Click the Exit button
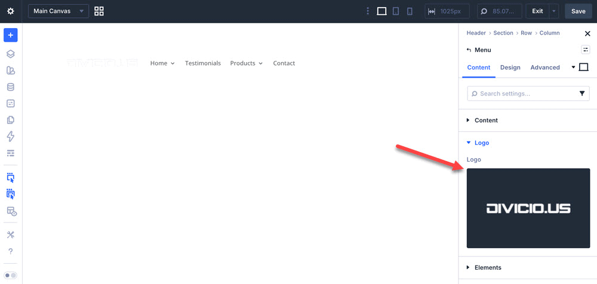The image size is (597, 284). (x=537, y=11)
